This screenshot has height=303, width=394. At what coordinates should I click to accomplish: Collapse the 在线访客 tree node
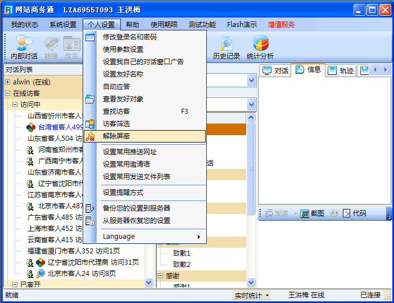[8, 93]
